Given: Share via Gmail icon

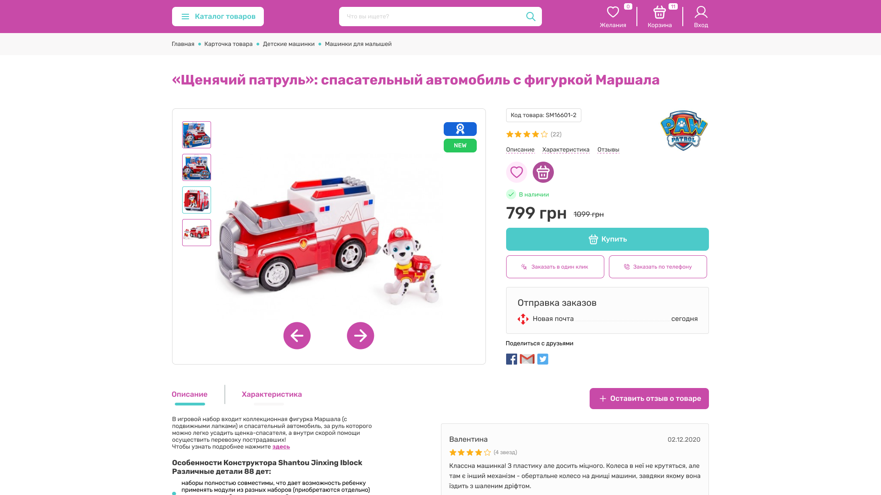Looking at the screenshot, I should [x=527, y=359].
